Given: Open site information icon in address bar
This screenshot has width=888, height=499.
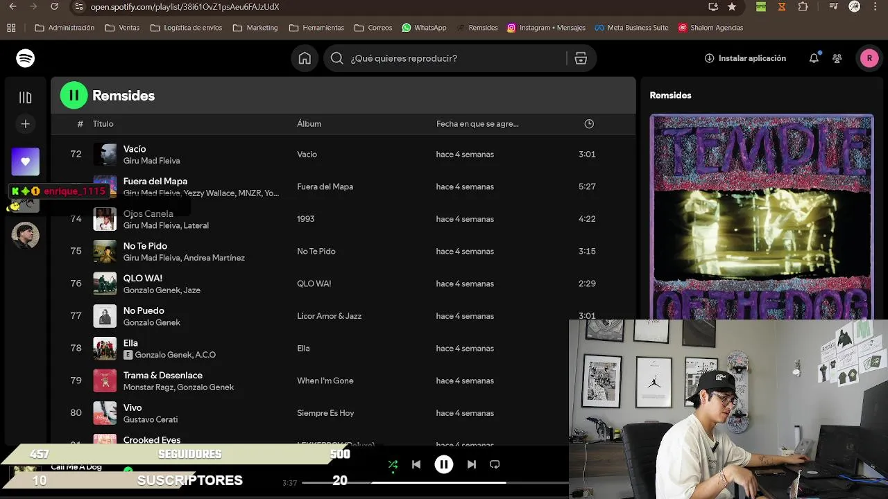Looking at the screenshot, I should [78, 6].
